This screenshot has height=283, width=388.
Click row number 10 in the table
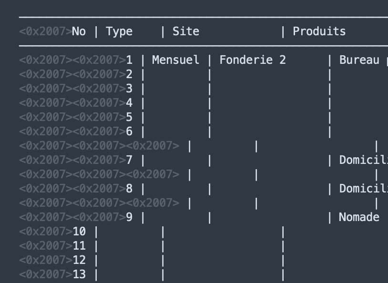[x=79, y=232]
